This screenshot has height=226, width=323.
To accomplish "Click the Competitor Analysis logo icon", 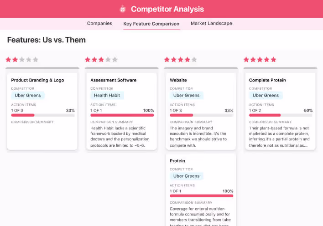I will 122,9.
